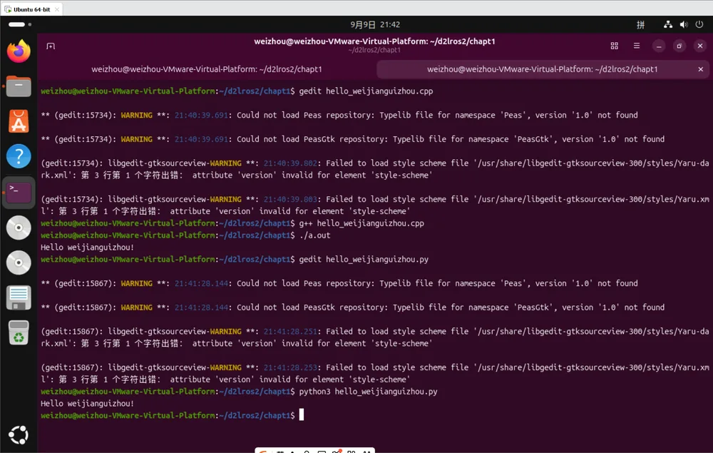
Task: Click the 'g++ hello_weijianguizhou.cpp' command
Action: tap(361, 223)
